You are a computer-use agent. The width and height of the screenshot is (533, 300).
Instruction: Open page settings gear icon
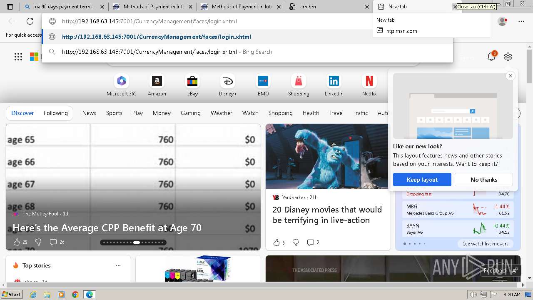point(508,57)
